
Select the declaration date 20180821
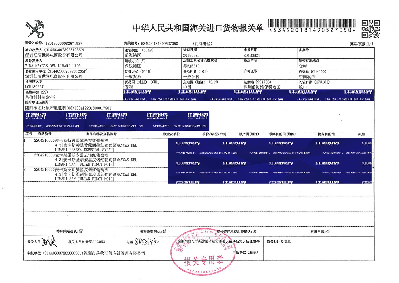(x=252, y=55)
